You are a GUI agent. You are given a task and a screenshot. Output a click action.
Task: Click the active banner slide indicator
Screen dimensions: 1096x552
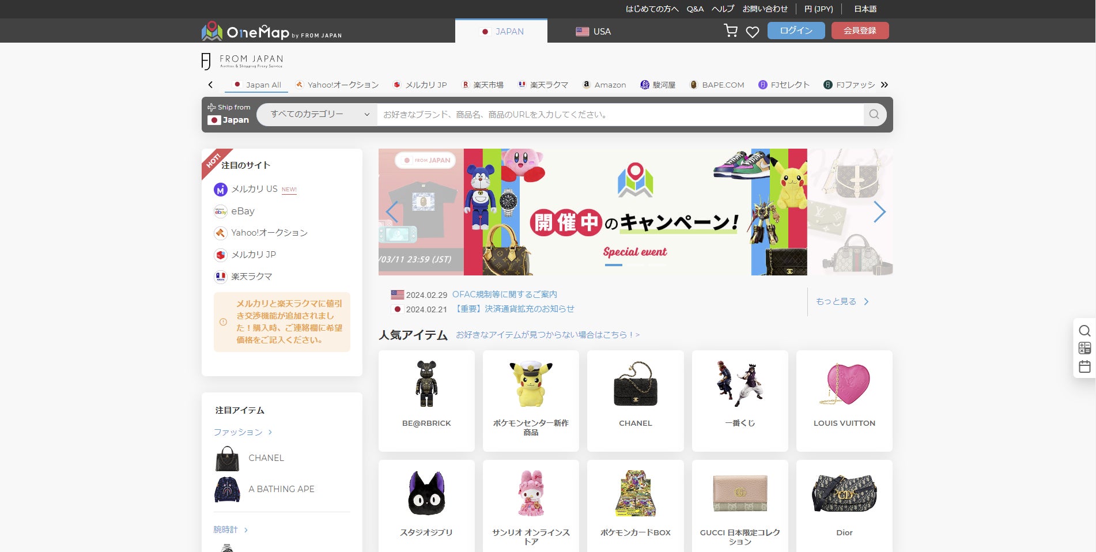pos(613,265)
